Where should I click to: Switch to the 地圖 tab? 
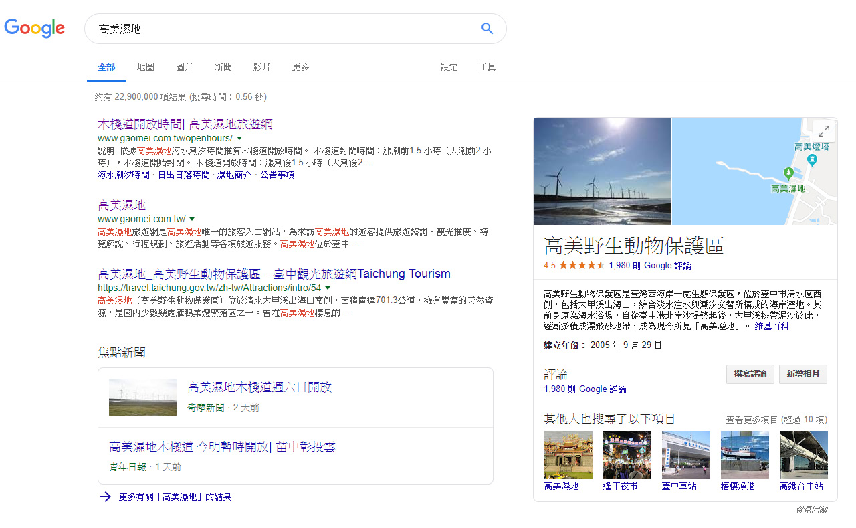point(146,67)
